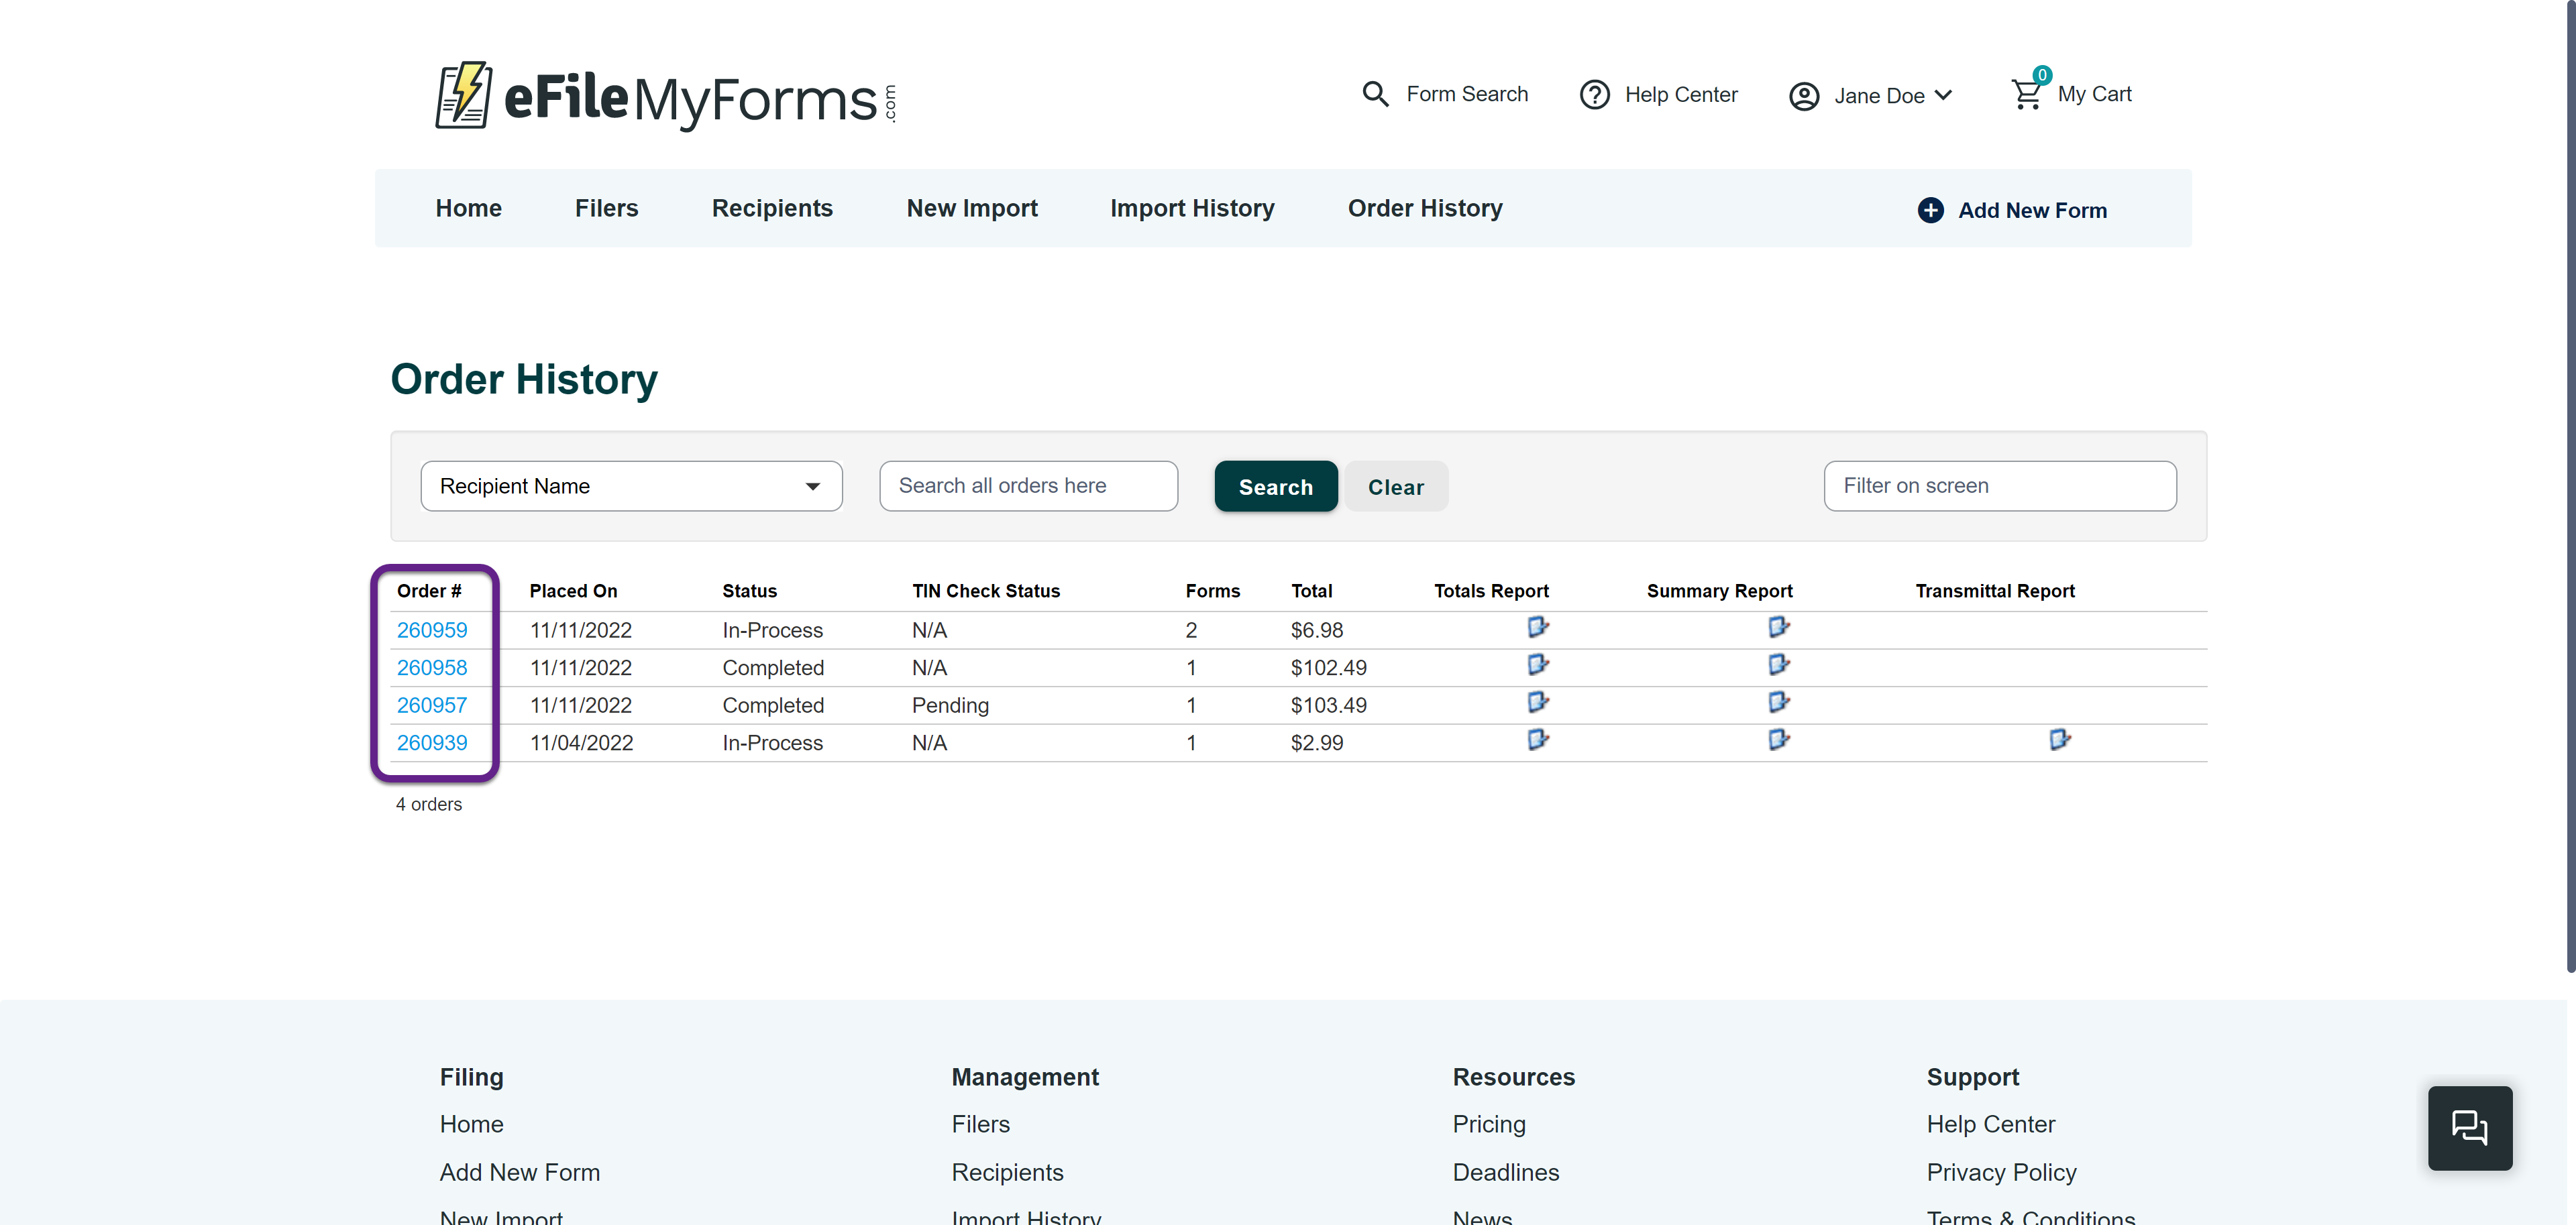The image size is (2576, 1225).
Task: Click the shopping cart icon
Action: pos(2026,94)
